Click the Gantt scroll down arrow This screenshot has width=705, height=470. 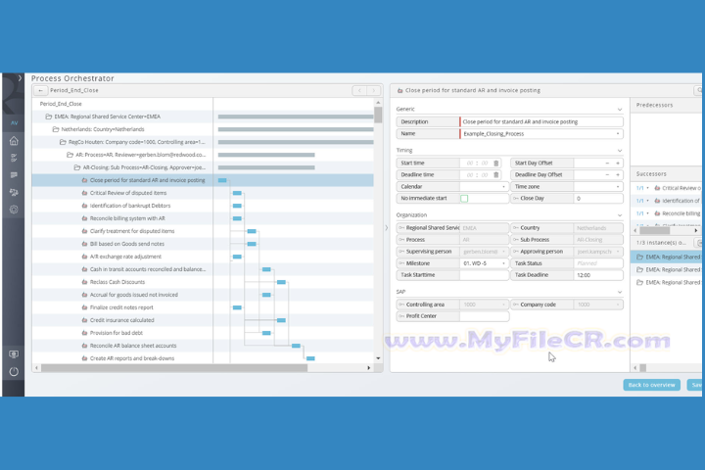pyautogui.click(x=378, y=358)
